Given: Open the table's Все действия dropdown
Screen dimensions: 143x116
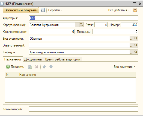Looking at the screenshot, I should [124, 67].
